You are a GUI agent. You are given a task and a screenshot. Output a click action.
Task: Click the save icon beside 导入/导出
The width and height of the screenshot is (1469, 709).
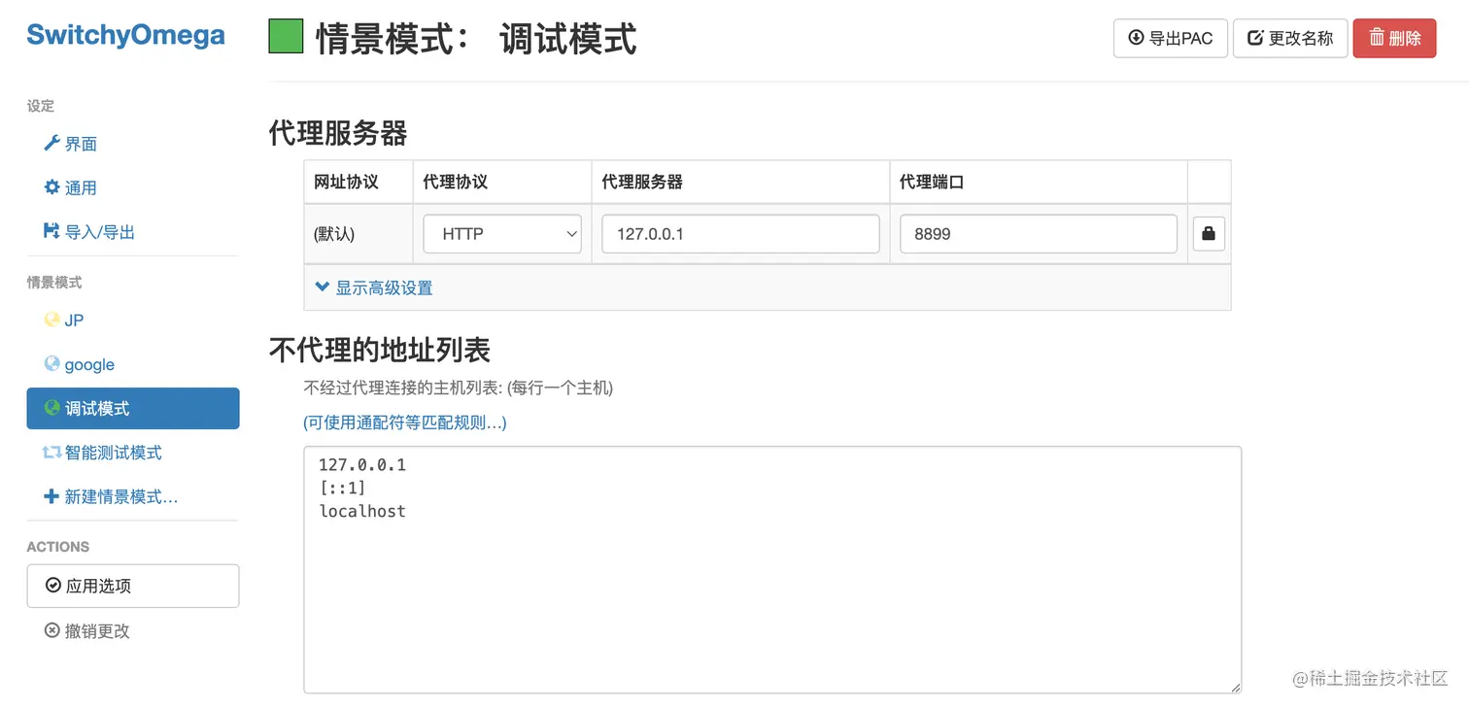pos(52,231)
